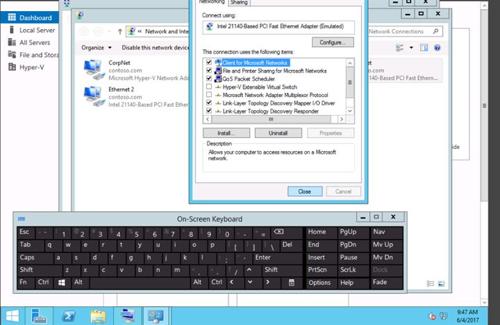Click the Cancel button in properties dialog
Screen dimensions: 500x325
click(343, 191)
